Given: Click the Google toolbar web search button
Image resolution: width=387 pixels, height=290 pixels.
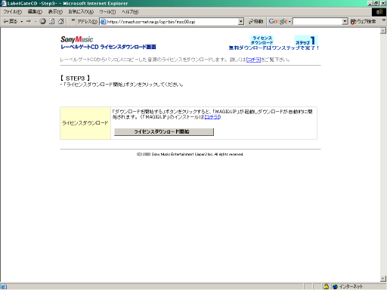Looking at the screenshot, I should [363, 22].
